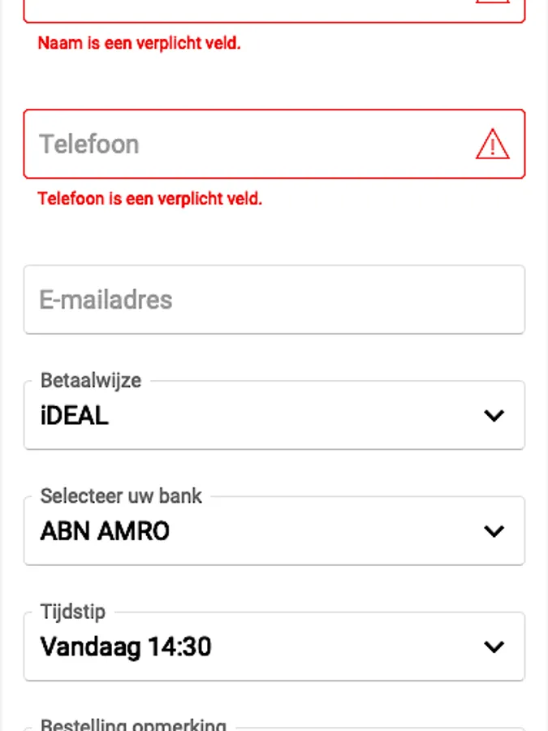This screenshot has width=548, height=731.
Task: Click the chevron beside ABN AMRO
Action: [494, 531]
